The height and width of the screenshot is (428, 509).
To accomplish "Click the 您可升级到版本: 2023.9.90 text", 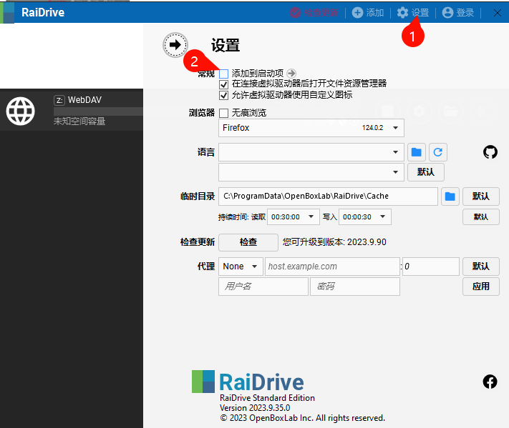I will [334, 242].
